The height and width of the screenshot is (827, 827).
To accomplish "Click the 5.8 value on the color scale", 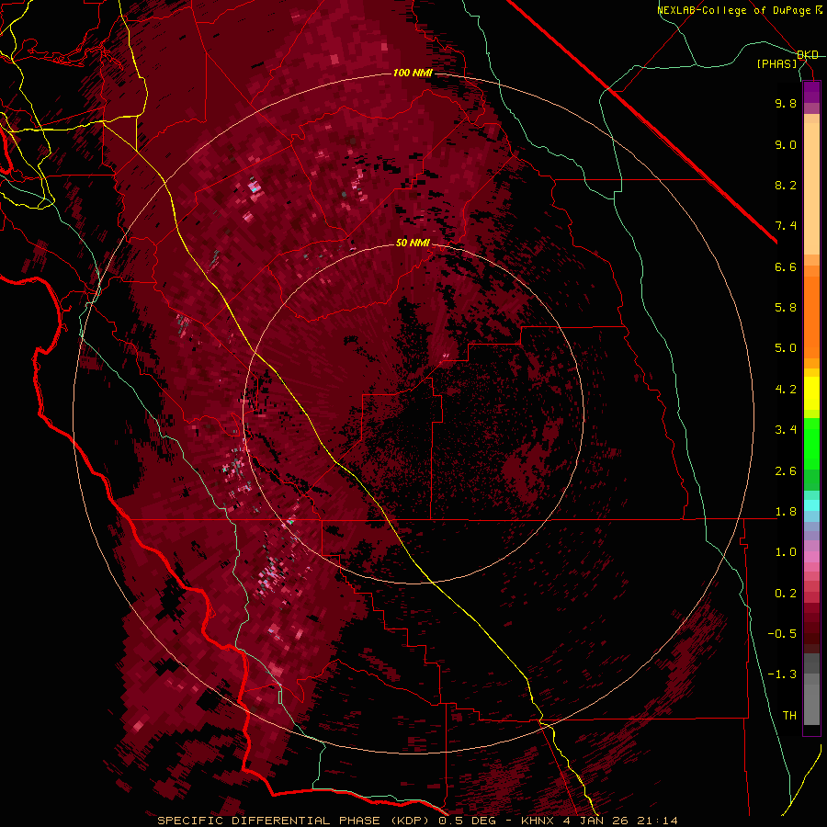I will point(786,308).
